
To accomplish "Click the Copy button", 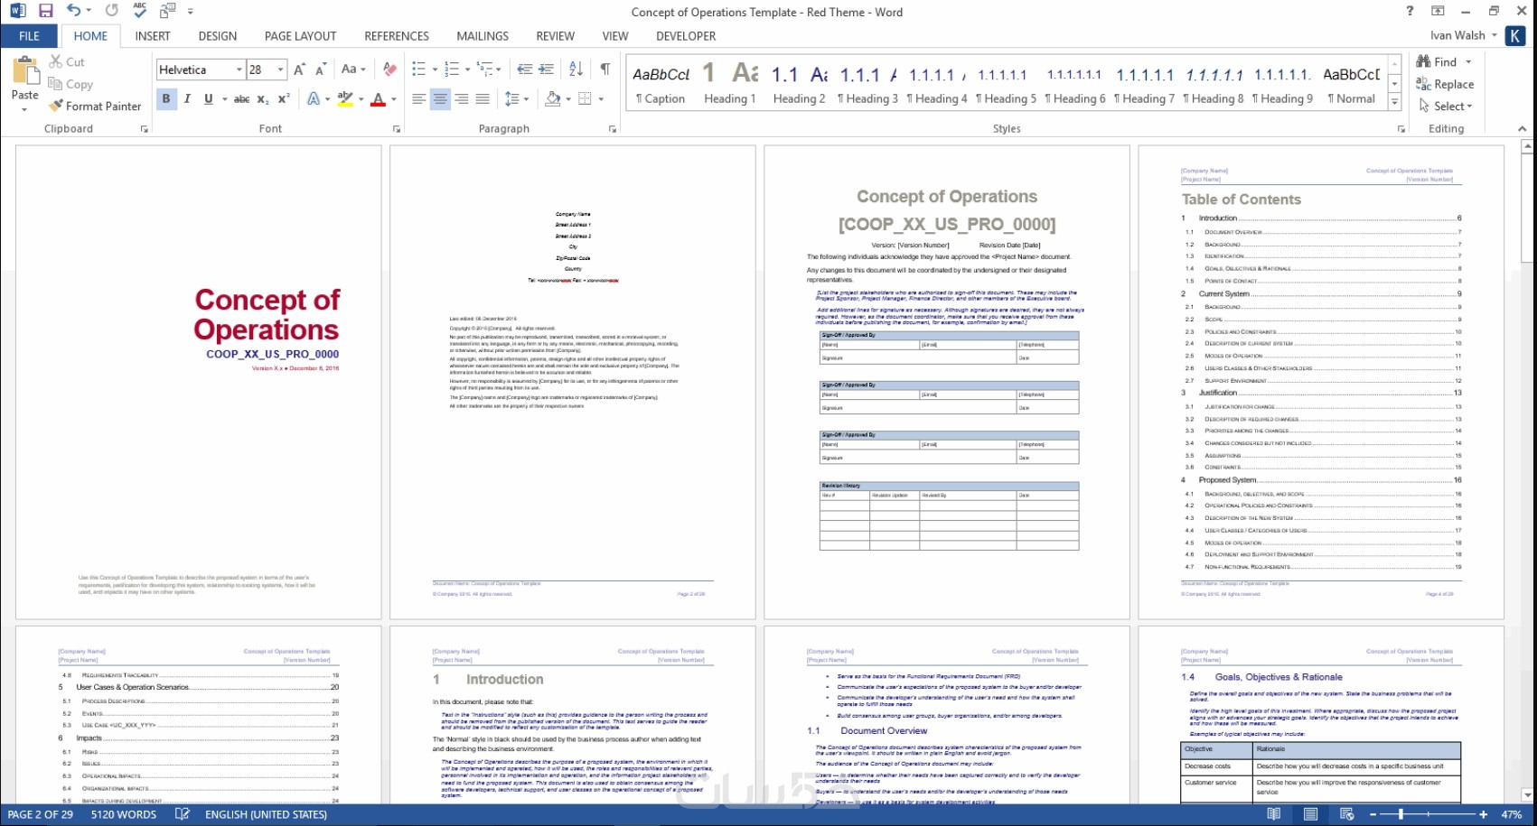I will coord(70,84).
